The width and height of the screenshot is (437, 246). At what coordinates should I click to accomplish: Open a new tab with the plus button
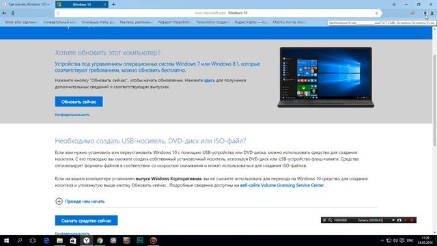point(113,4)
